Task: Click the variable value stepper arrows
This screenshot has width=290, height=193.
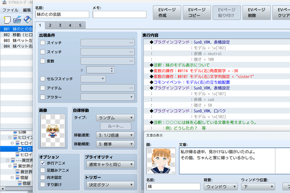Action: (x=112, y=70)
